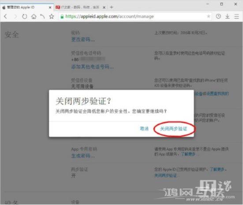243x205 pixels.
Task: Bookmark page with star inside address bar
Action: pyautogui.click(x=209, y=16)
